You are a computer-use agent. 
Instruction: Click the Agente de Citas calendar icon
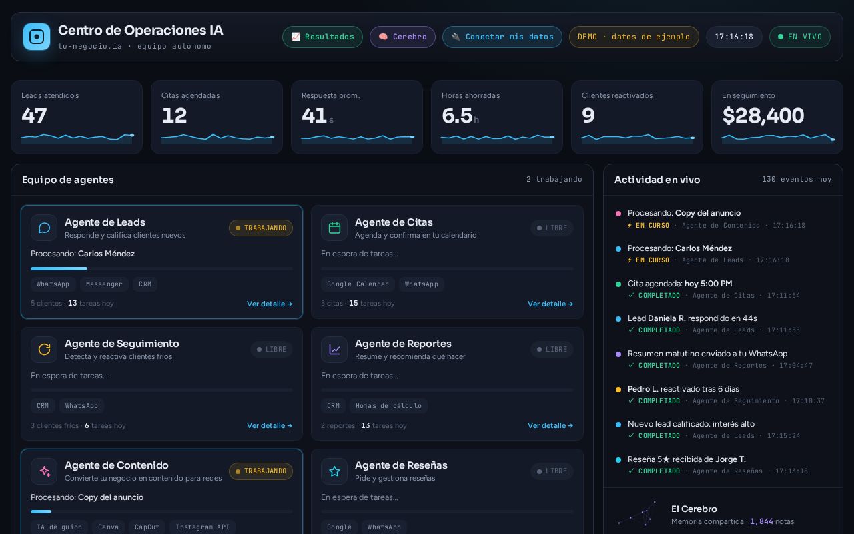pos(334,228)
